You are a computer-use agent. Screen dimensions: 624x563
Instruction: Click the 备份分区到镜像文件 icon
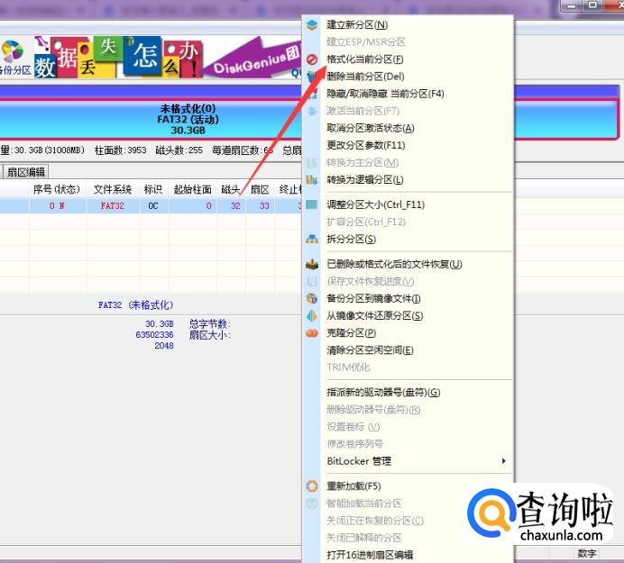click(312, 299)
